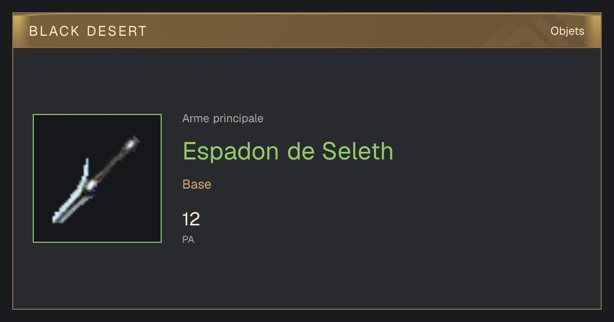Open the Objets section link
614x322 pixels.
(567, 31)
